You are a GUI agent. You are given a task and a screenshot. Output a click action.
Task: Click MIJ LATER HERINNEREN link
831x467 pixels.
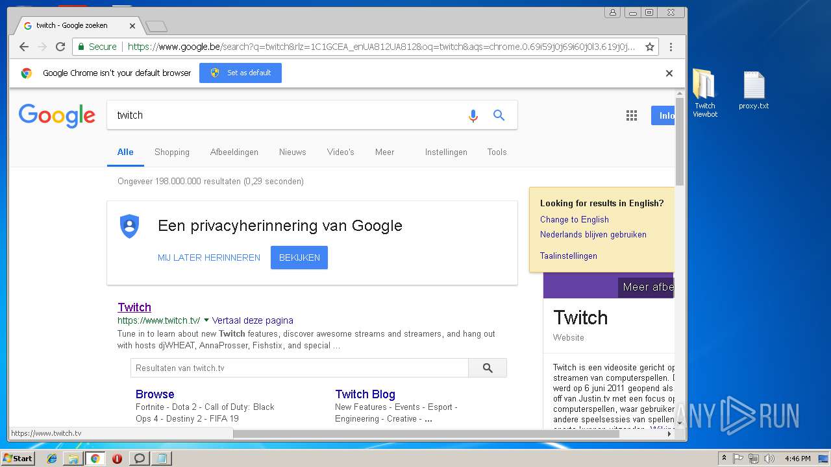tap(209, 257)
